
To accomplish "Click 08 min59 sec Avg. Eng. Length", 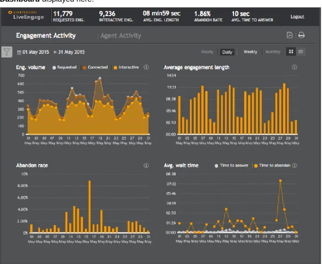I will (x=161, y=16).
